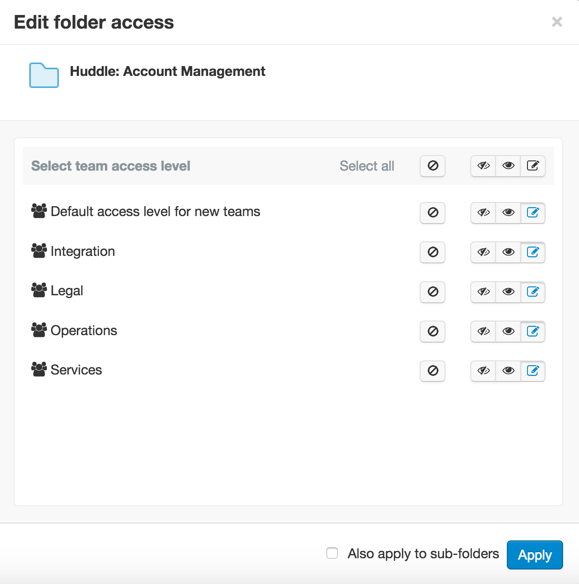Select edit access for Services team
579x584 pixels.
click(x=533, y=371)
